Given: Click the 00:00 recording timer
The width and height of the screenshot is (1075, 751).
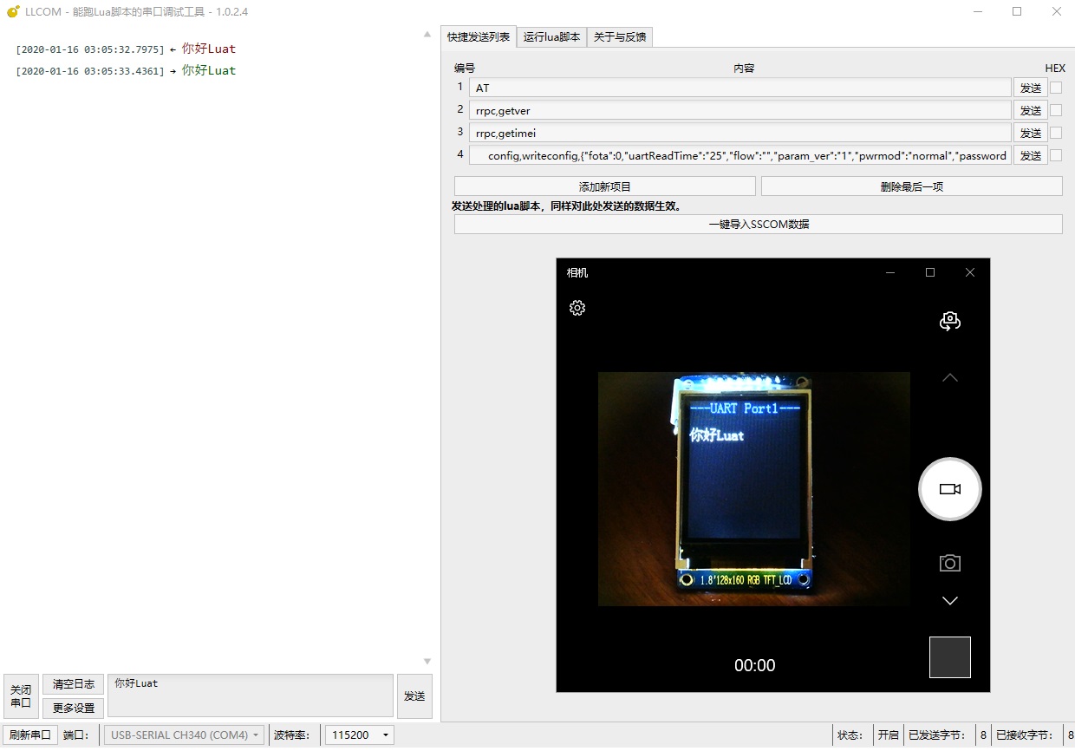Looking at the screenshot, I should [755, 665].
